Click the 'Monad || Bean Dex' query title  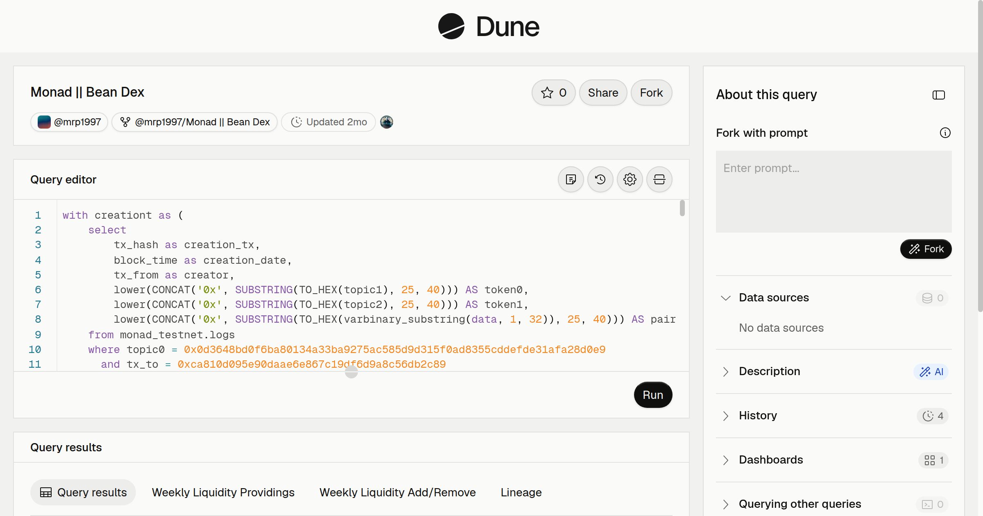[x=87, y=92]
